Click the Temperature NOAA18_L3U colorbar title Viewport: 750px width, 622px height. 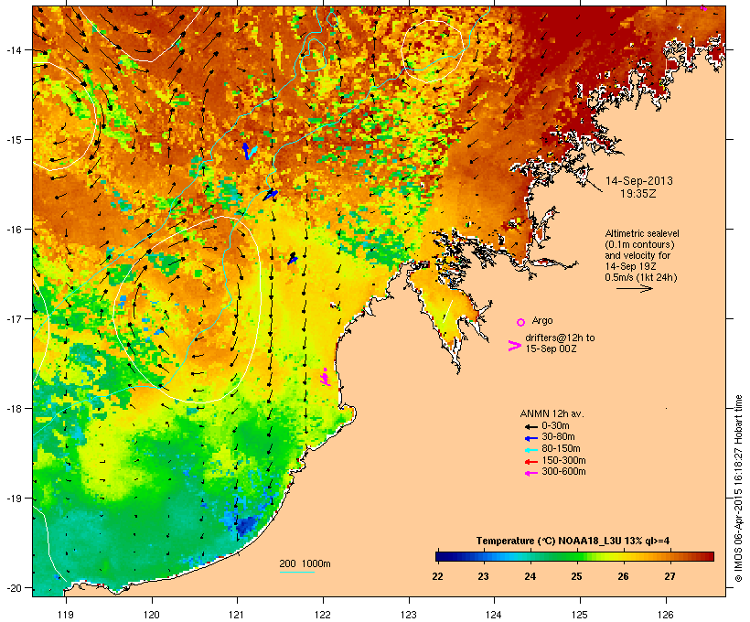click(x=573, y=542)
